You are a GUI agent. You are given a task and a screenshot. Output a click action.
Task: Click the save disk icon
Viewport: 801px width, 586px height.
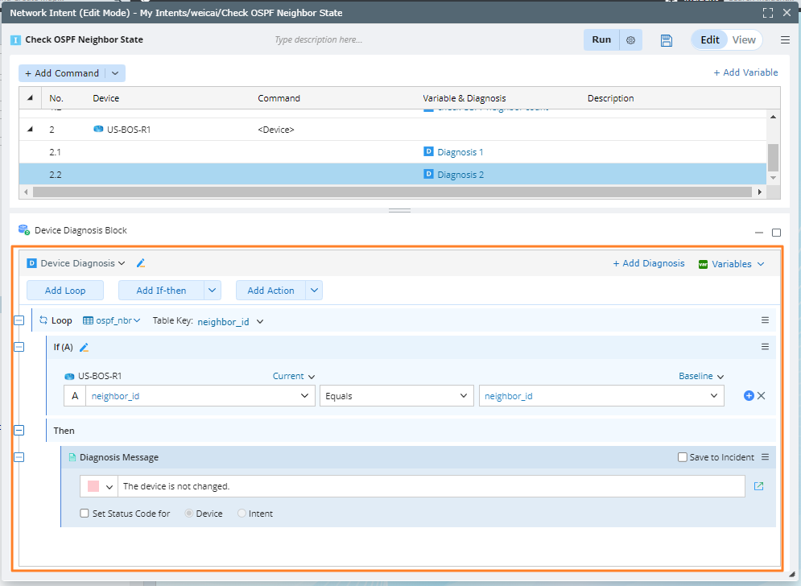pyautogui.click(x=666, y=40)
